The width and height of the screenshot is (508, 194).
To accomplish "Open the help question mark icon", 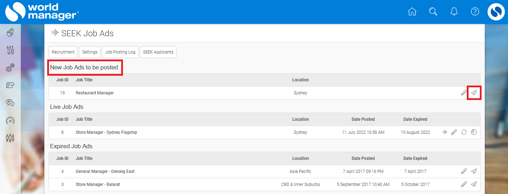I will pos(475,12).
